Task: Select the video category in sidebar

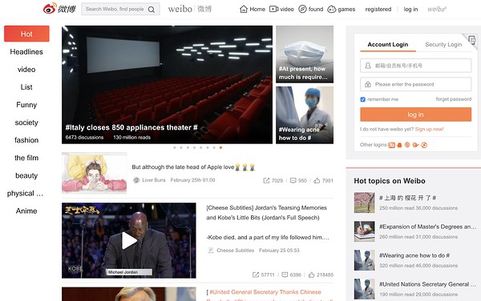Action: coord(26,70)
